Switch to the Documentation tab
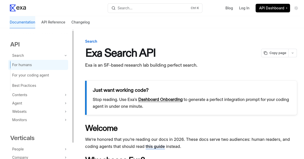This screenshot has width=304, height=159. click(23, 22)
